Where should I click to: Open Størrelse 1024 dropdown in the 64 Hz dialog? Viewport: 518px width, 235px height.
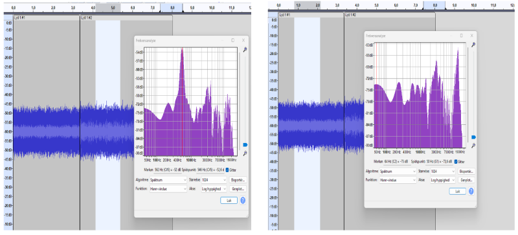click(442, 172)
